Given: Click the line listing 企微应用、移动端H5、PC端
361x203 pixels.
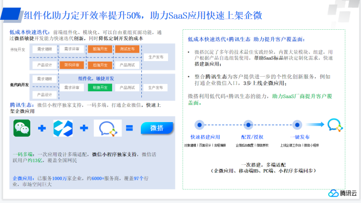Looking at the screenshot, I should pyautogui.click(x=263, y=171).
